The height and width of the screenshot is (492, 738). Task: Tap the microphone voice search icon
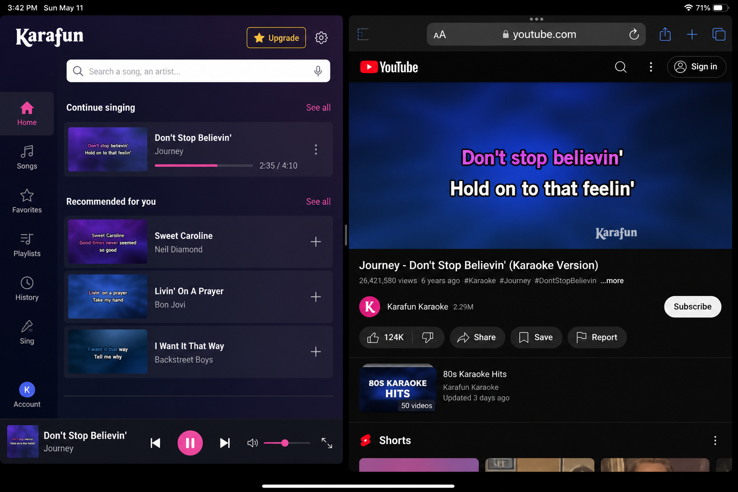[x=318, y=71]
